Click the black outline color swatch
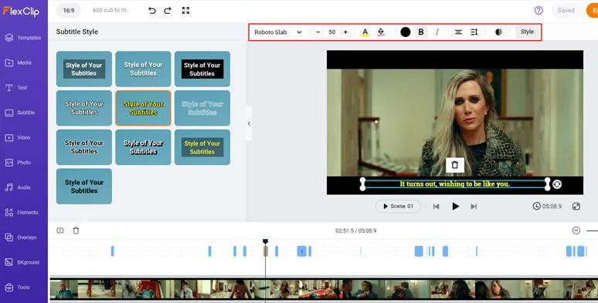Viewport: 598px width, 303px height. (406, 32)
